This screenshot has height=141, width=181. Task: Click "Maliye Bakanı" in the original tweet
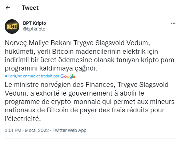click(50, 43)
